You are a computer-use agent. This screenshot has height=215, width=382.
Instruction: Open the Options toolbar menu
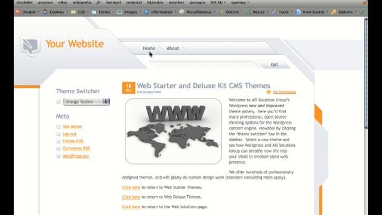344,12
